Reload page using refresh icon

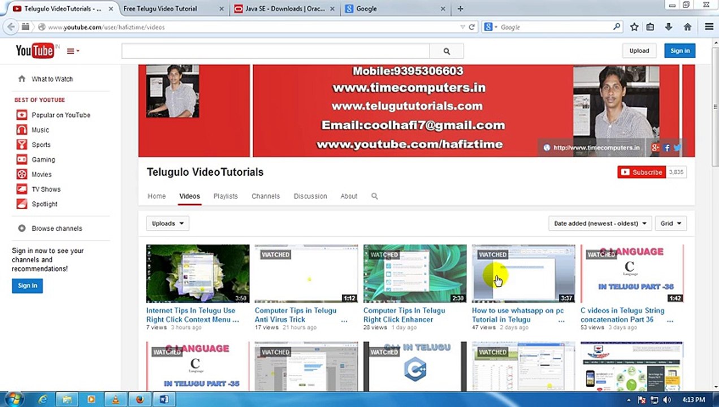pos(472,27)
